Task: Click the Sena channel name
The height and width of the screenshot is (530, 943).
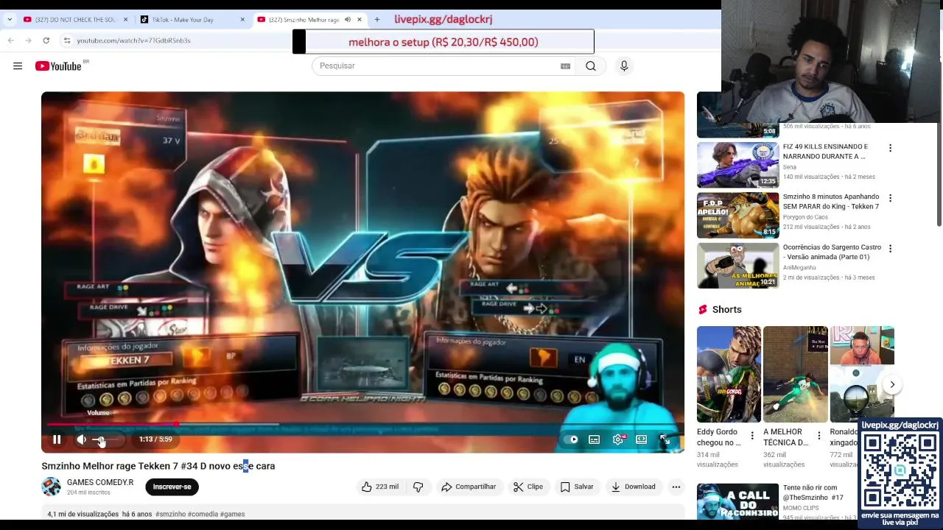Action: (x=790, y=167)
